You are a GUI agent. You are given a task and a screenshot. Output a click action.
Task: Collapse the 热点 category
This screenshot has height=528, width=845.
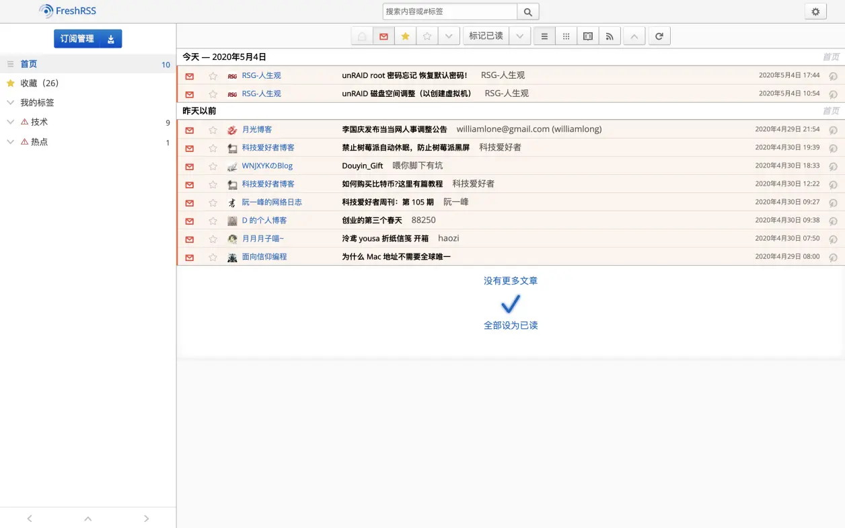[10, 142]
